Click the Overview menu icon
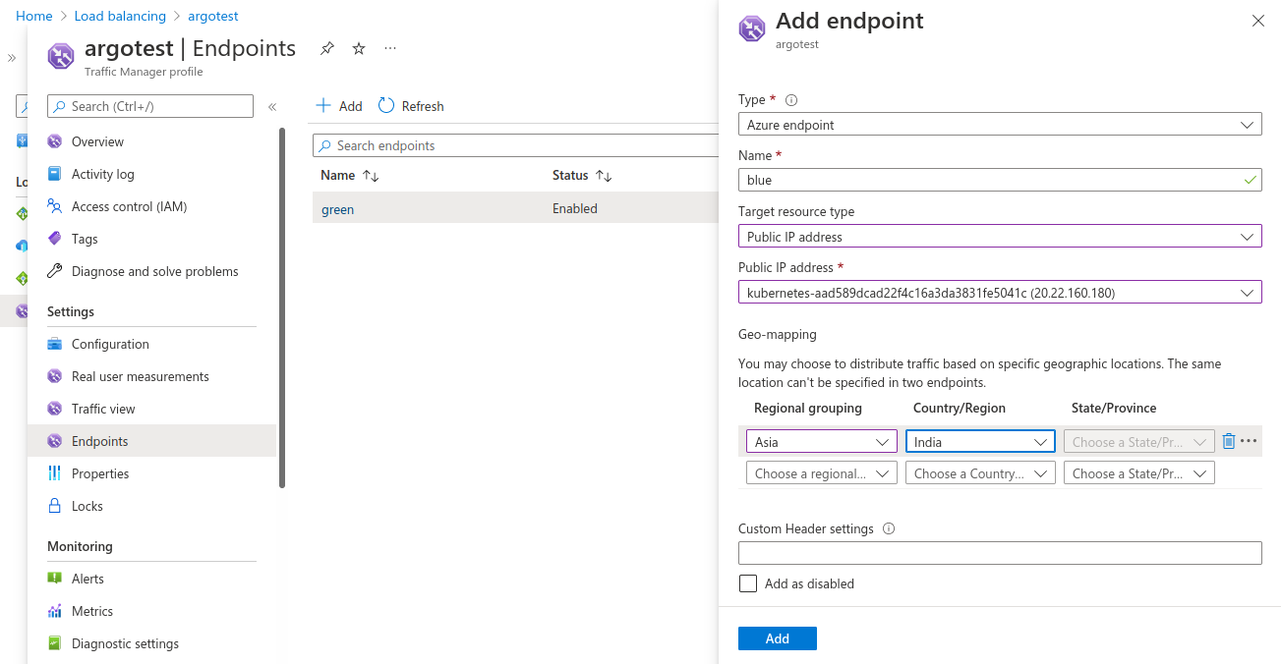The image size is (1281, 664). 55,141
